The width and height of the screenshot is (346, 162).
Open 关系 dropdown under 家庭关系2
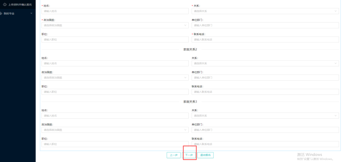coord(265,63)
